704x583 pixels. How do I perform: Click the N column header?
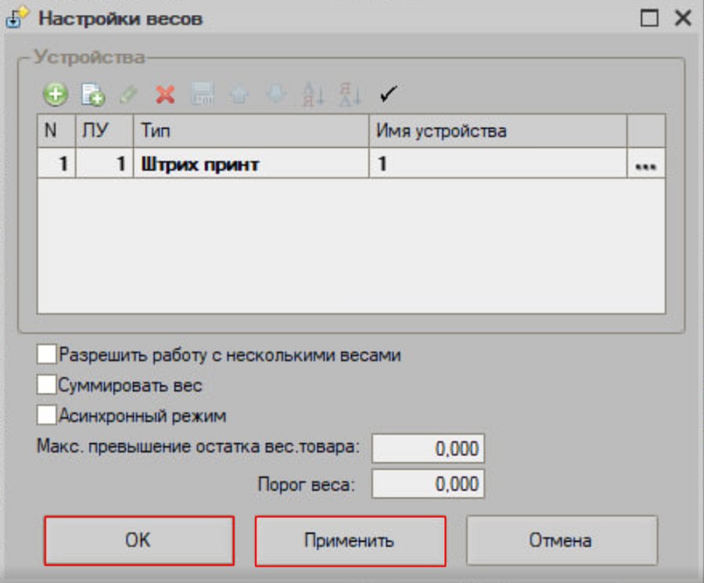(x=56, y=131)
